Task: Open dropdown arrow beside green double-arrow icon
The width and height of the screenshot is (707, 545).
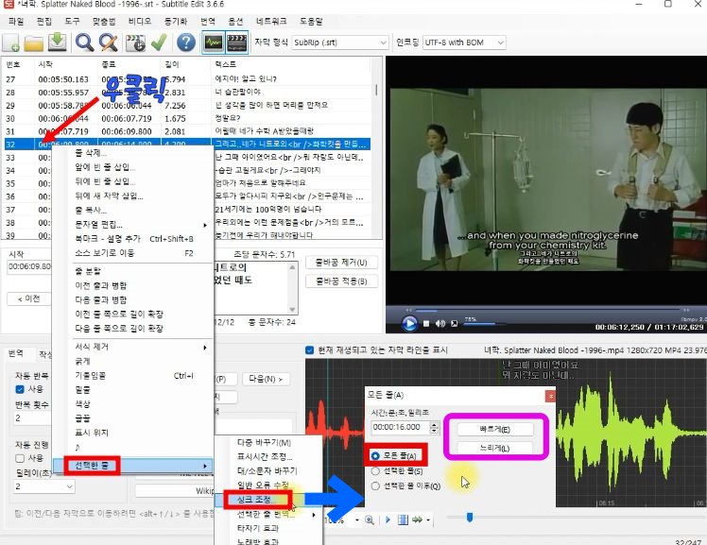Action: tap(428, 520)
